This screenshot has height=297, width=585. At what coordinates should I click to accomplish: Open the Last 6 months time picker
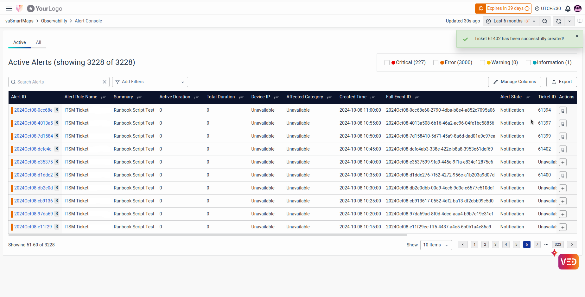tap(511, 21)
